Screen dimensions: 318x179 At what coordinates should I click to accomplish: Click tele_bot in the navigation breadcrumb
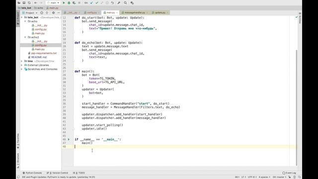coord(25,8)
